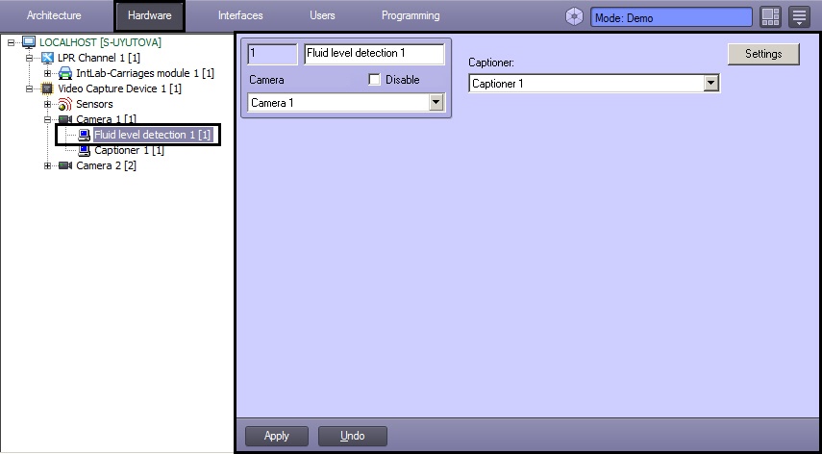Open the hamburger menu icon in top bar

[800, 16]
